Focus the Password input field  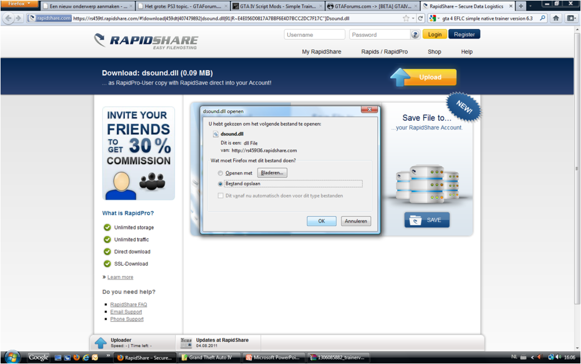380,35
